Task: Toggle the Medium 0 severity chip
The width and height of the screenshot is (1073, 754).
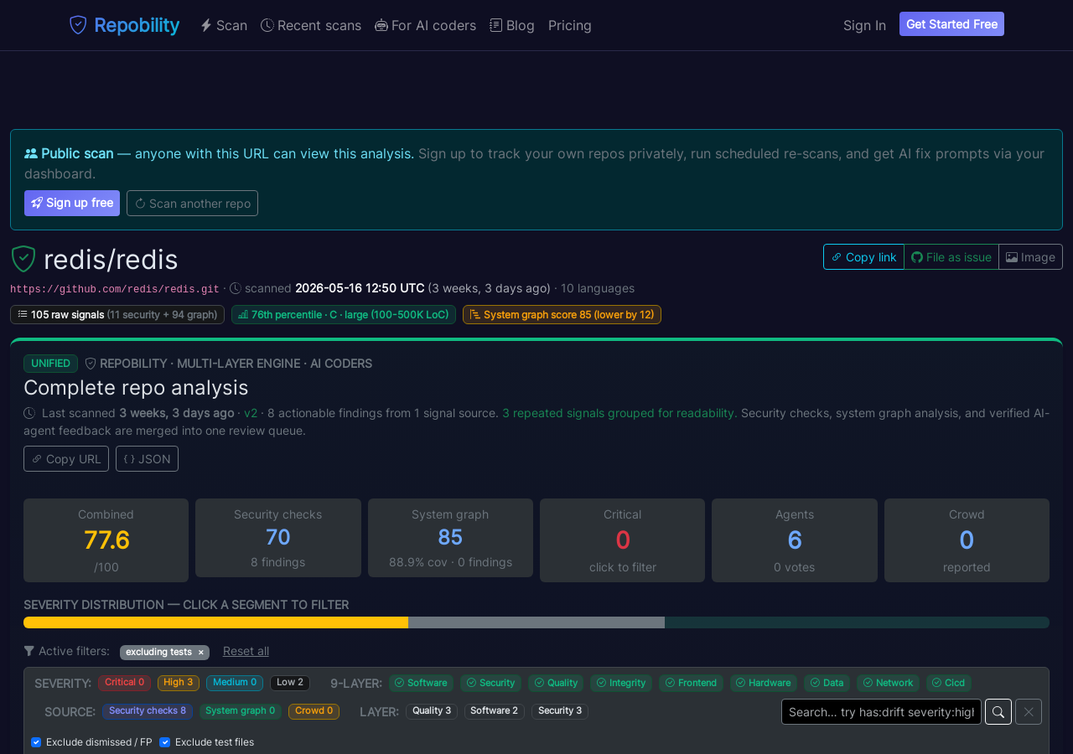Action: click(235, 683)
